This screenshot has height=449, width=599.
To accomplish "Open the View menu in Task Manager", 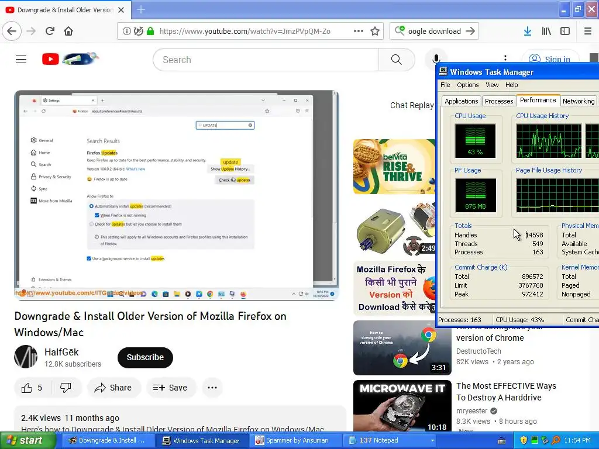I will pyautogui.click(x=491, y=85).
